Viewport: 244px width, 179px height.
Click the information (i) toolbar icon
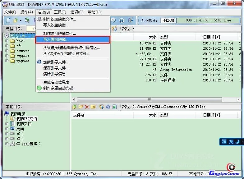(113, 21)
